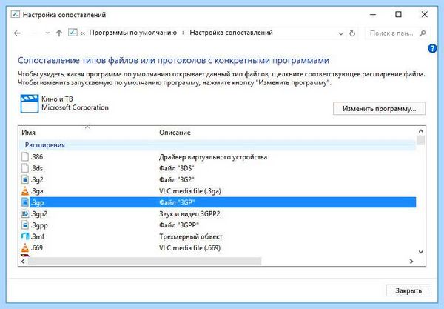Select the .386 extension row

[x=218, y=157]
